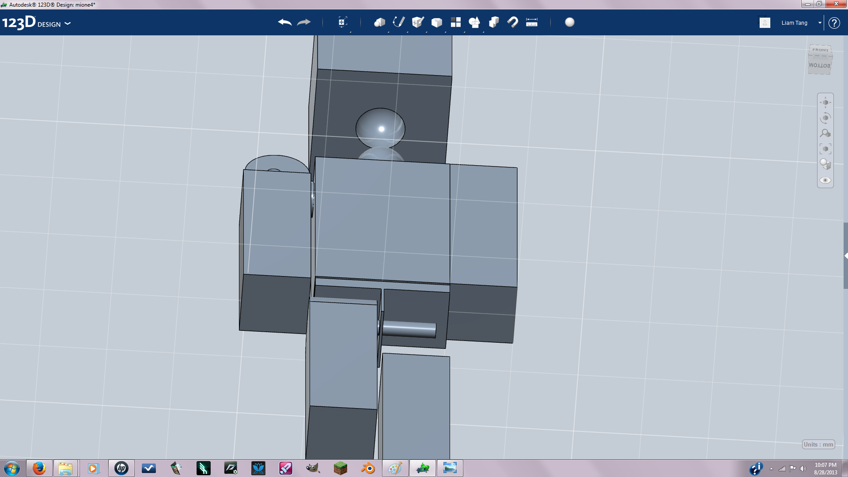
Task: Select the sphere on the head block
Action: click(x=380, y=128)
